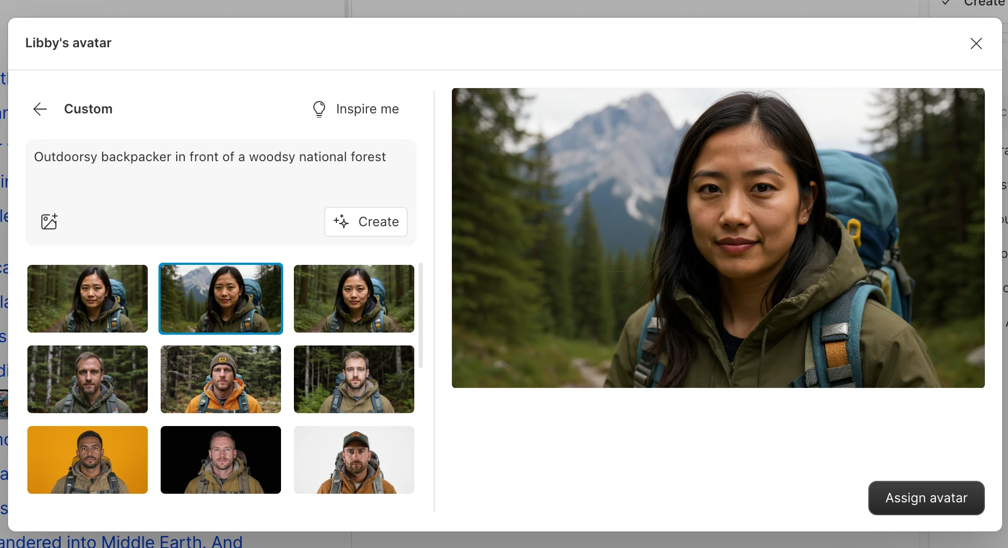The height and width of the screenshot is (548, 1008).
Task: Select the man with cap on white background
Action: [354, 460]
